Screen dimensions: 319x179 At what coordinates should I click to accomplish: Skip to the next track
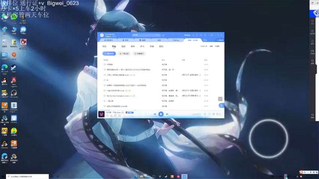pos(167,114)
